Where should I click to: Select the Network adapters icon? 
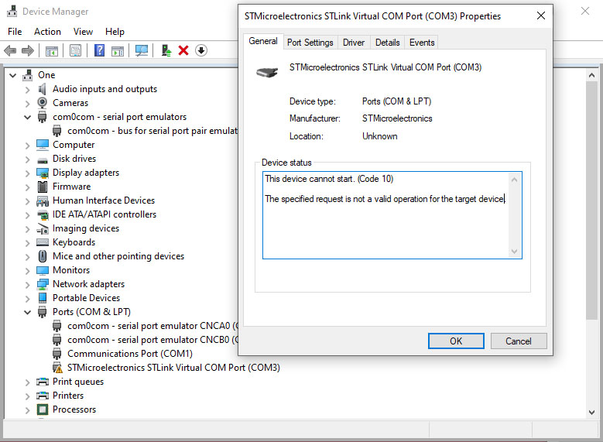tap(43, 284)
